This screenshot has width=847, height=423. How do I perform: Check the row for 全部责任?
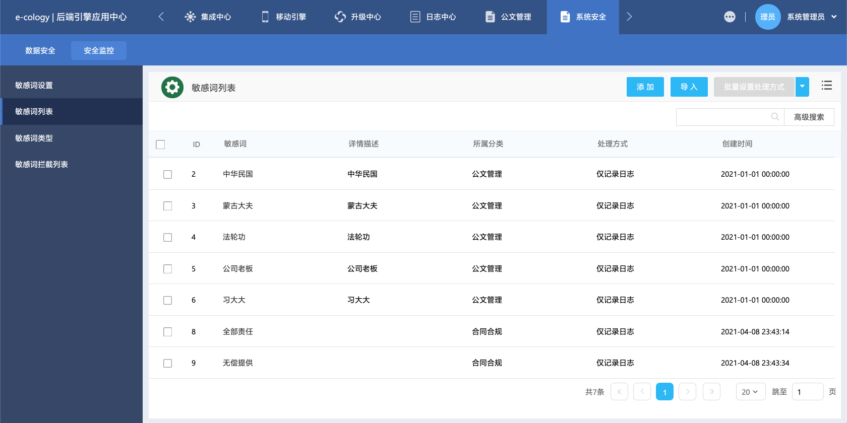[x=168, y=332]
